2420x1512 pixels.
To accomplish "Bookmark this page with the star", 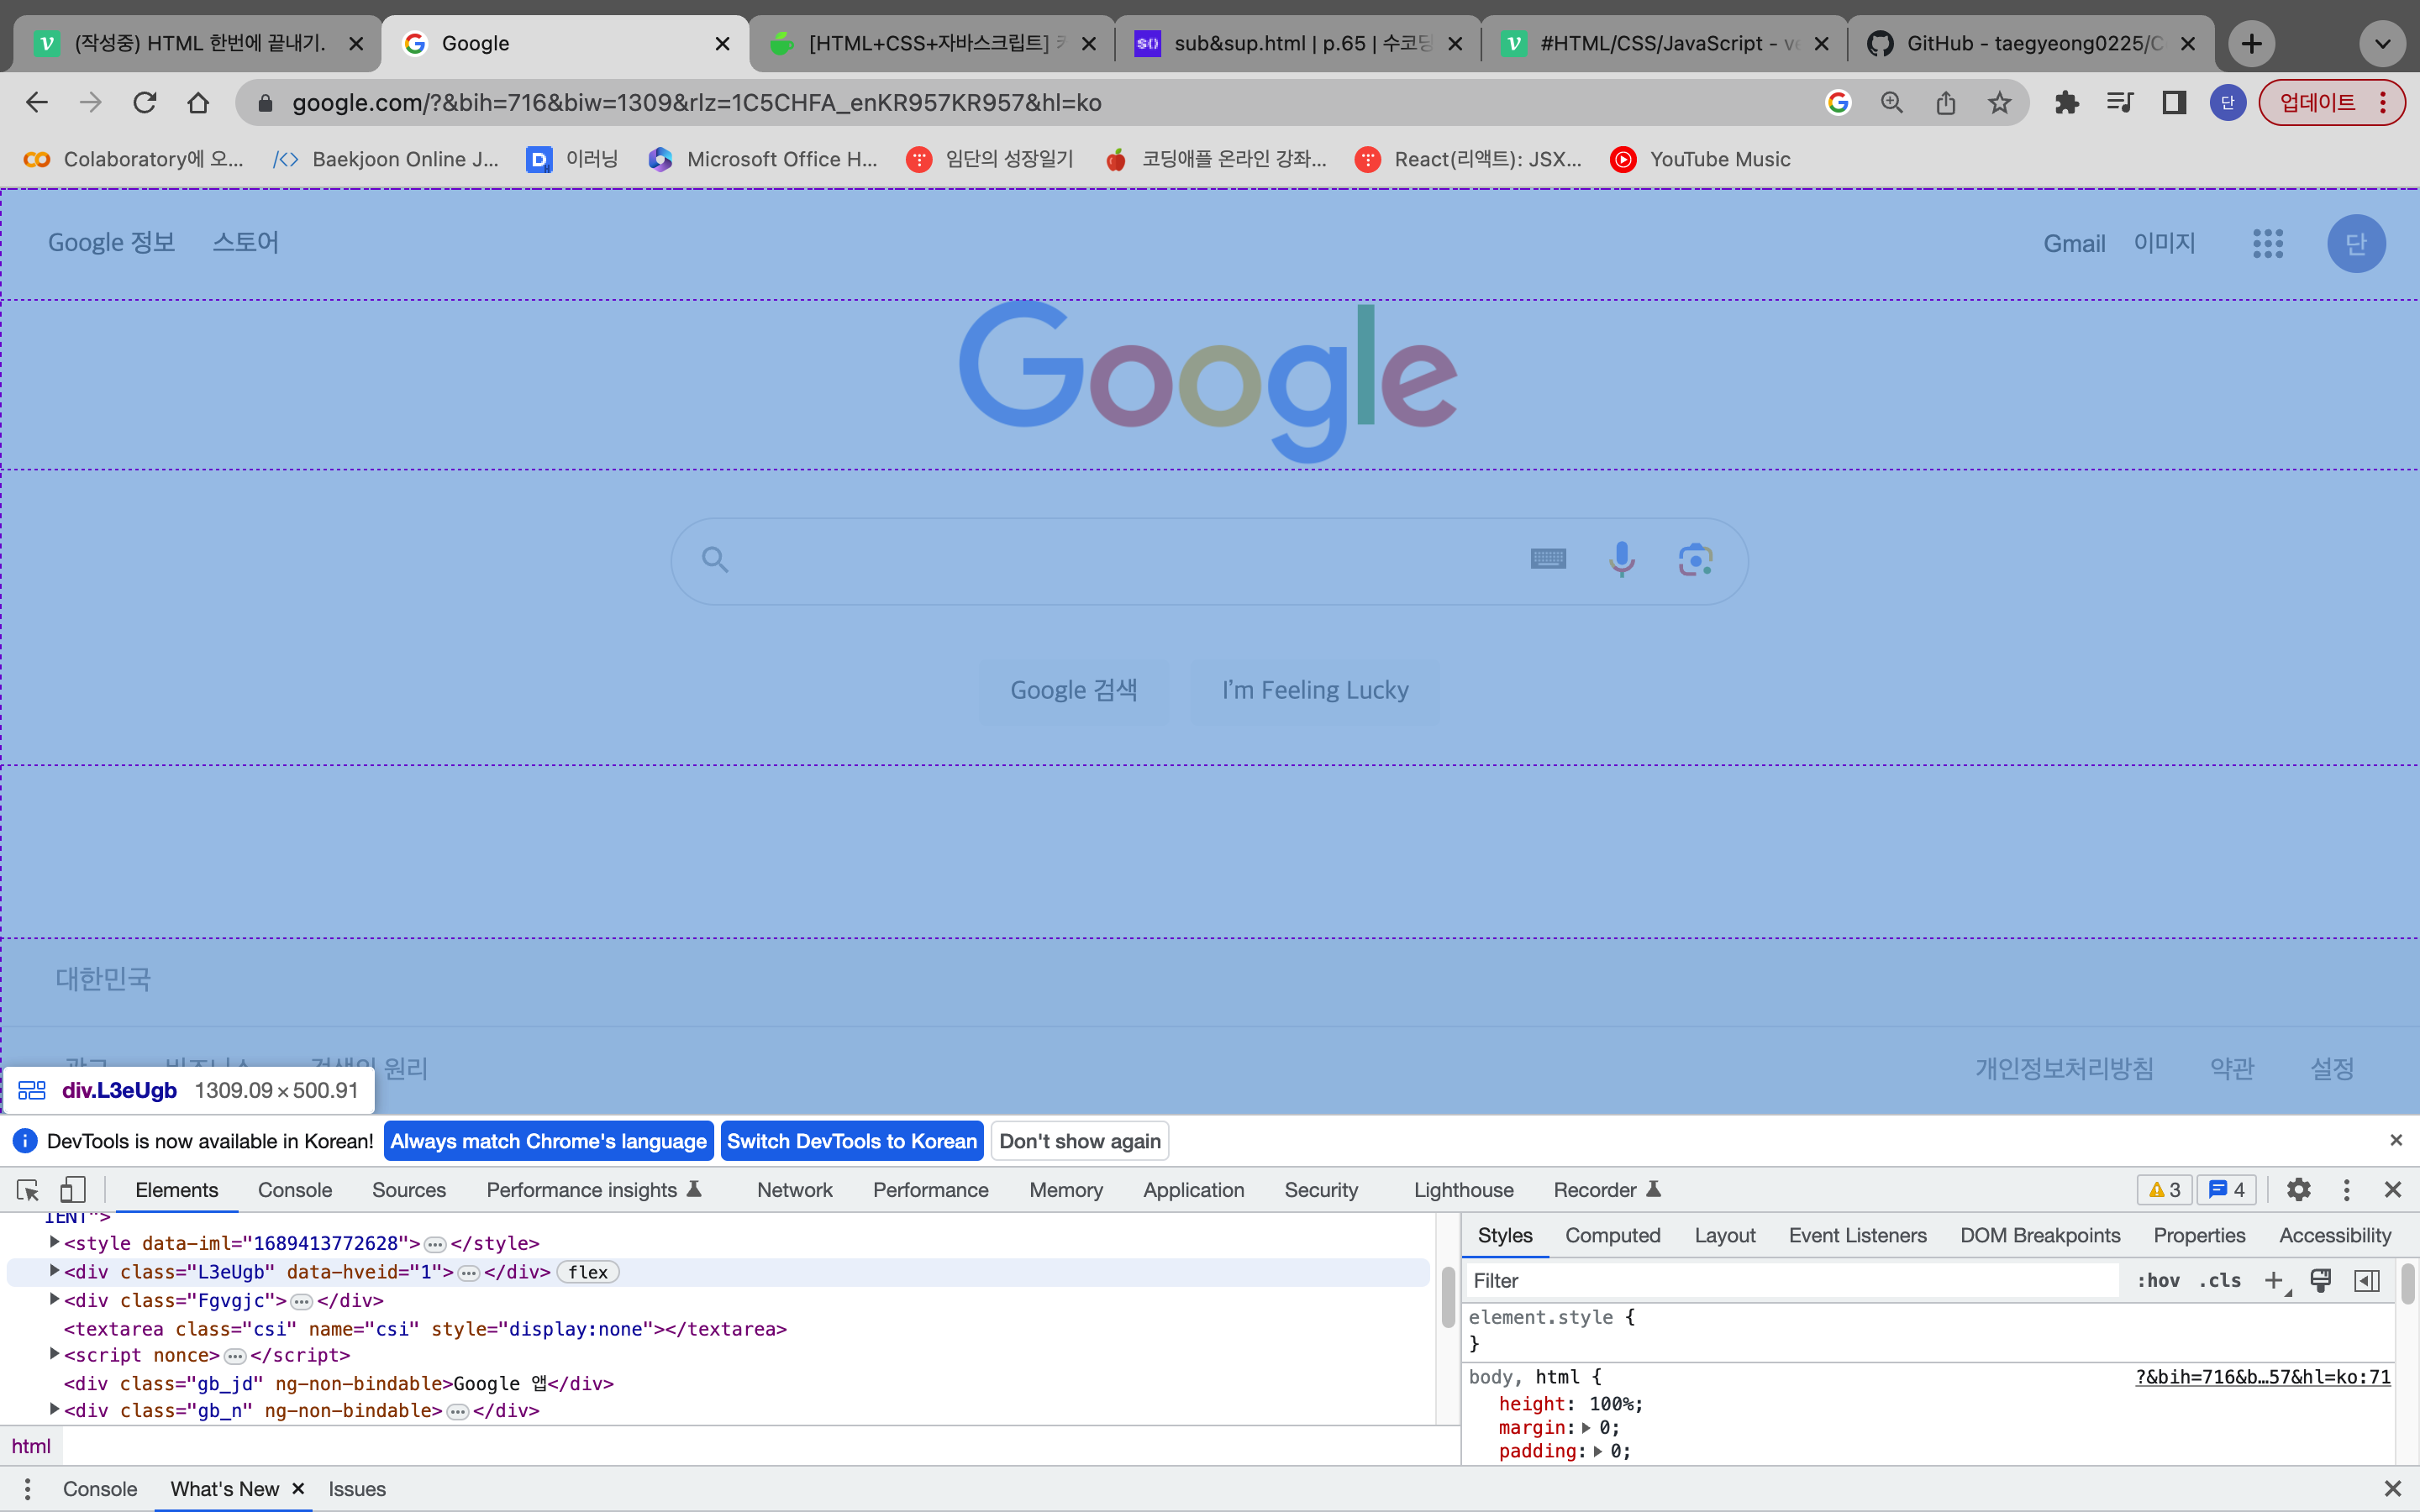I will (x=1999, y=102).
